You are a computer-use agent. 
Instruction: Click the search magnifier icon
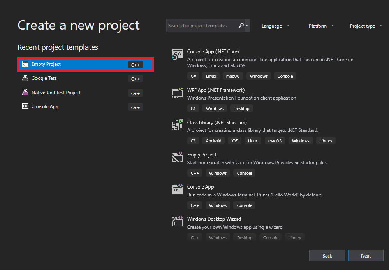241,25
